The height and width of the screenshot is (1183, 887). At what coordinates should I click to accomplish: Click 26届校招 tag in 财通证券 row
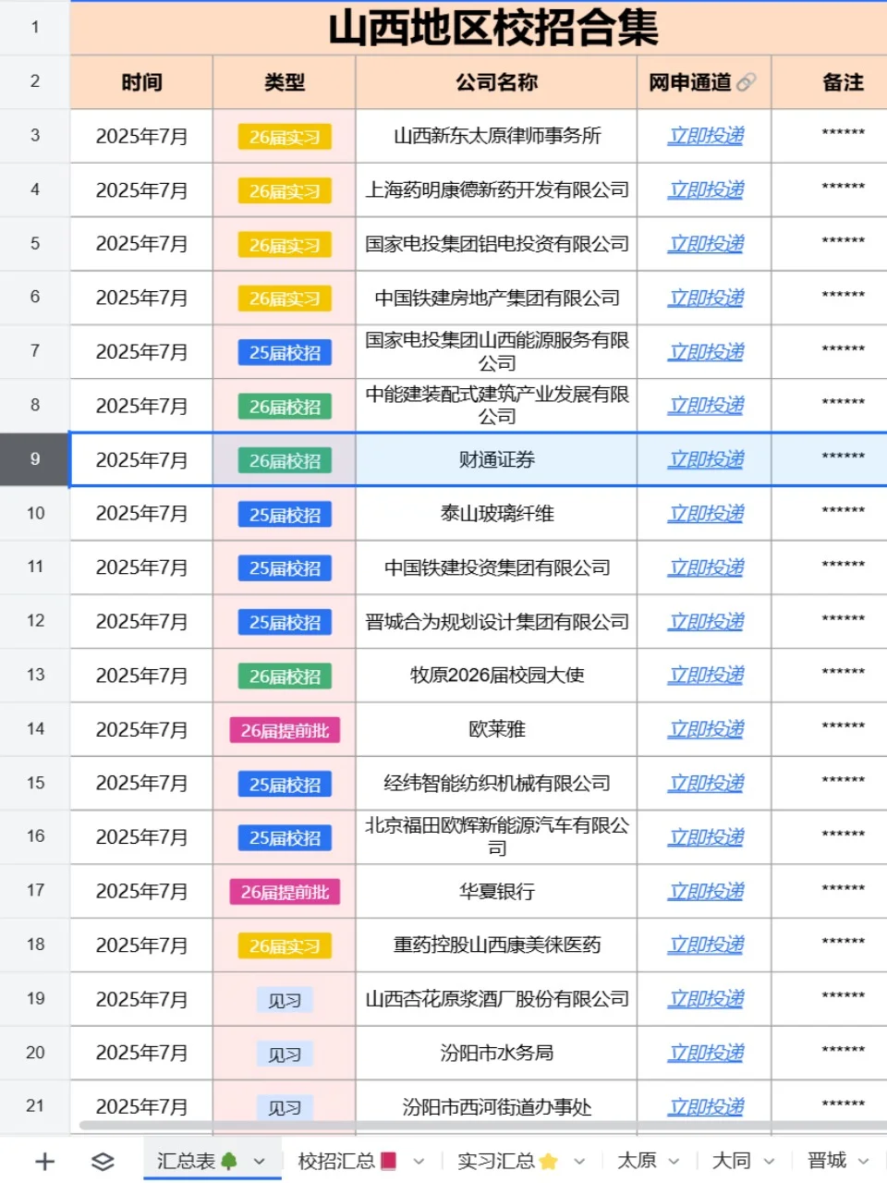(285, 460)
